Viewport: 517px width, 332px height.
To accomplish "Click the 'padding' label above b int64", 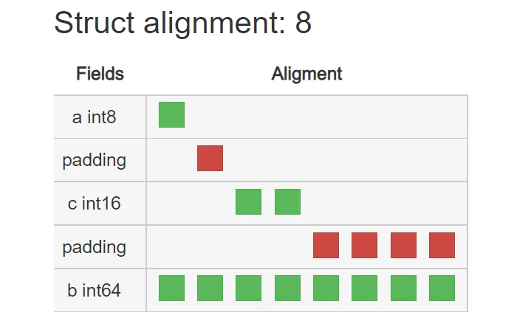I will tap(95, 248).
